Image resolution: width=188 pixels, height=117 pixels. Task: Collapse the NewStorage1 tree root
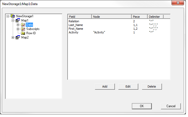[x=8, y=16]
